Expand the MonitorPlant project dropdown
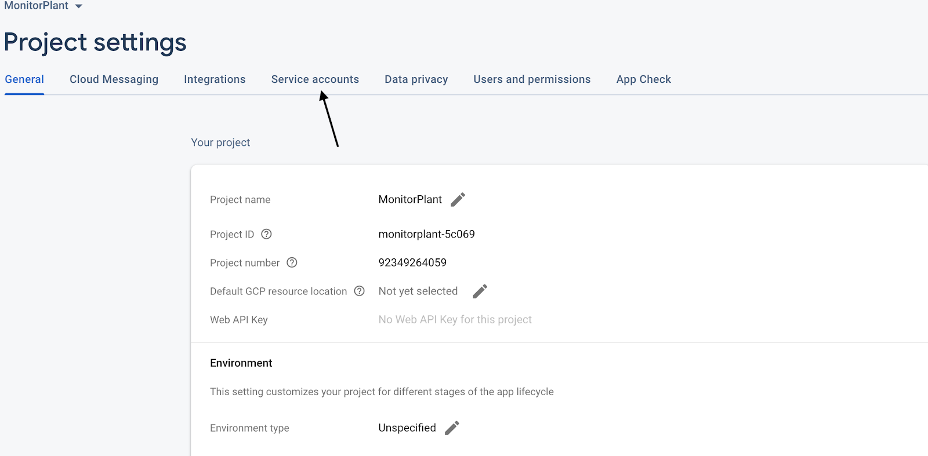Screen dimensions: 928x456 click(79, 6)
